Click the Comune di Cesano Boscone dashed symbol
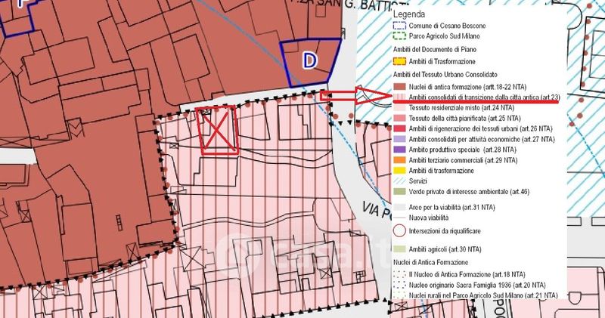This screenshot has width=605, height=318. [399, 24]
